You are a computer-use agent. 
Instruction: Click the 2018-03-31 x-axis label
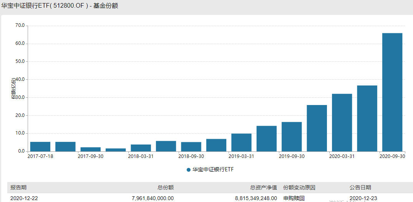click(141, 156)
